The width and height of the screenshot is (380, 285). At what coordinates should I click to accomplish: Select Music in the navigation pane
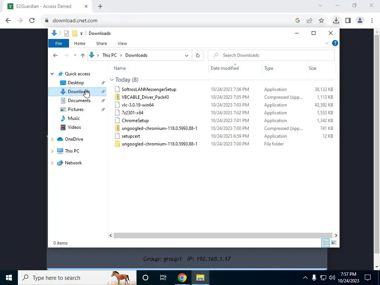click(74, 118)
